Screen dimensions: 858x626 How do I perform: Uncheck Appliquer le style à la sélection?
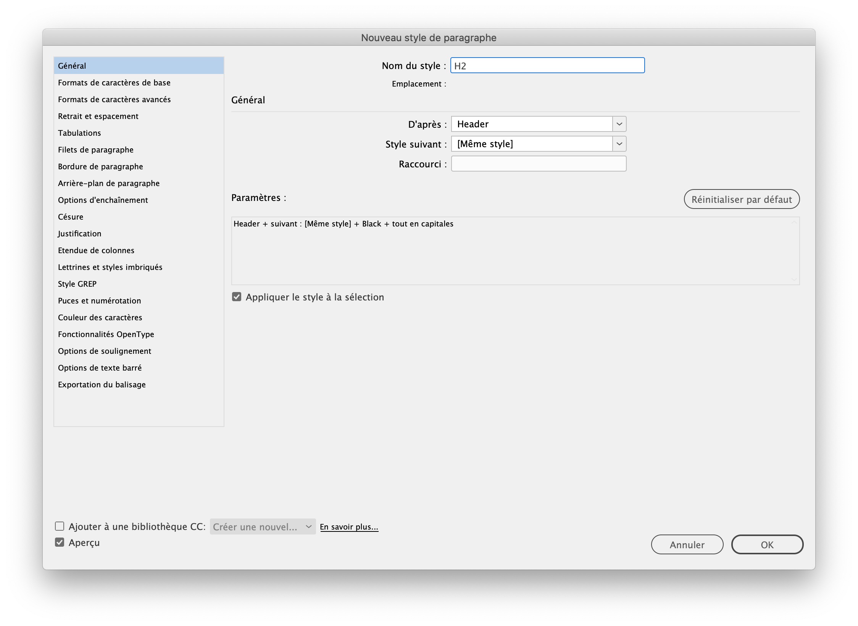pos(237,297)
